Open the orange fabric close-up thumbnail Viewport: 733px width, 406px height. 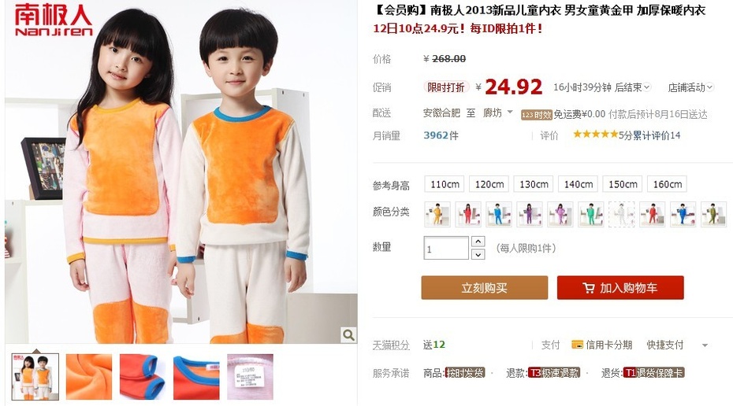click(x=89, y=377)
